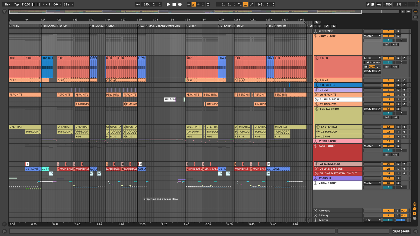
Task: Click the Stop button in transport
Action: point(174,4)
